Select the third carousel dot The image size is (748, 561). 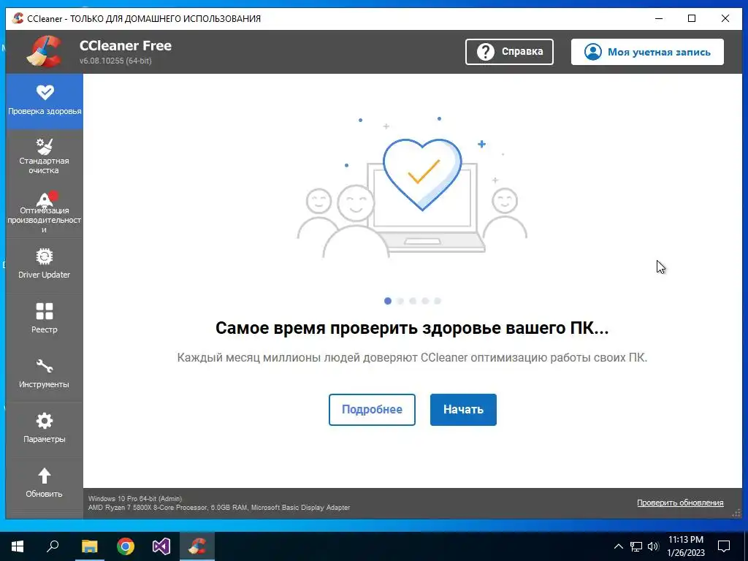point(413,301)
